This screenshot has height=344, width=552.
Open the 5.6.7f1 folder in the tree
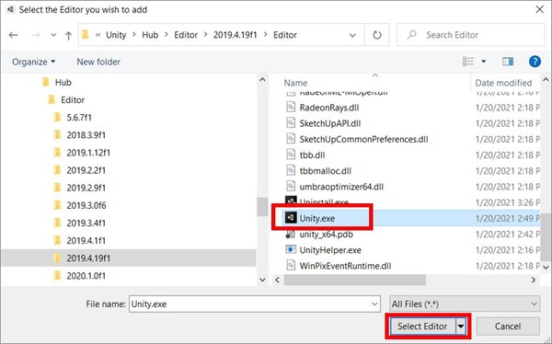(x=79, y=118)
